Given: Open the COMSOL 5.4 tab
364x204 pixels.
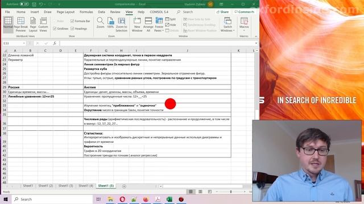Looking at the screenshot, I should point(159,12).
